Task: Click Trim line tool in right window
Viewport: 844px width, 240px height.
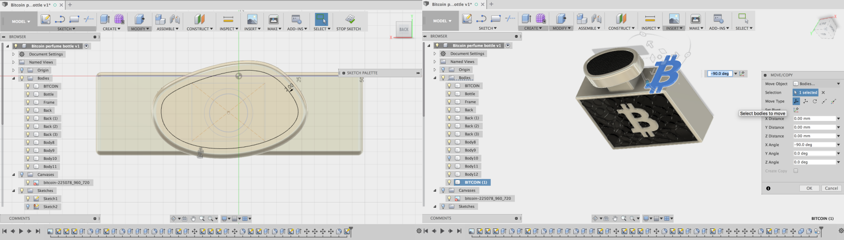Action: 510,19
